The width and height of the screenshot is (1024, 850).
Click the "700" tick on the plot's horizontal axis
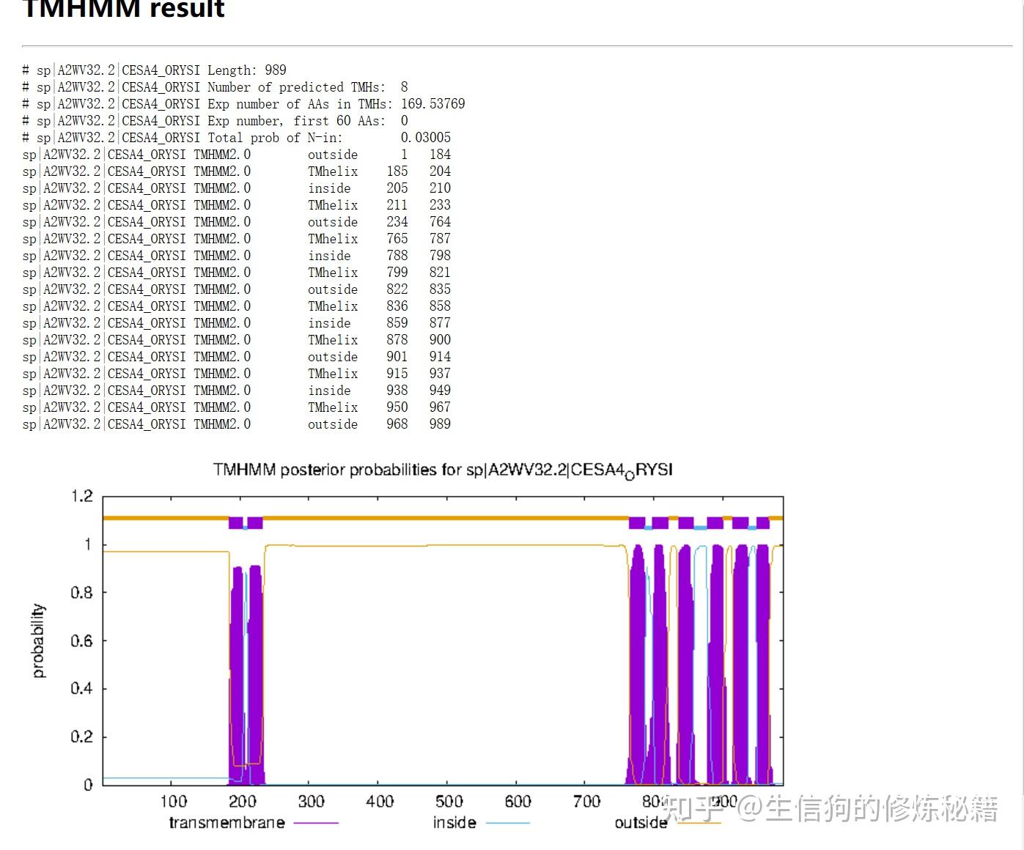pos(586,802)
